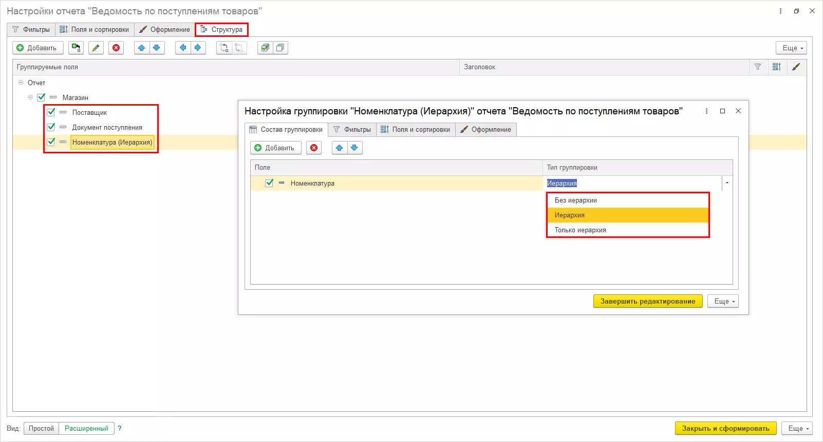The height and width of the screenshot is (442, 823).
Task: Open the Еще menu beside Закрыть и сформировать
Action: pos(797,428)
